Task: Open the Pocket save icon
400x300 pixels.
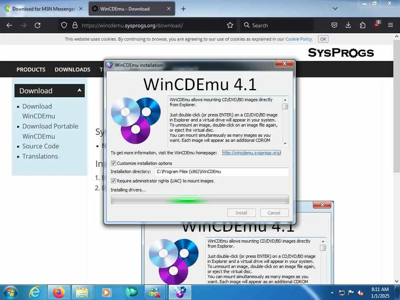Action: coord(334,25)
